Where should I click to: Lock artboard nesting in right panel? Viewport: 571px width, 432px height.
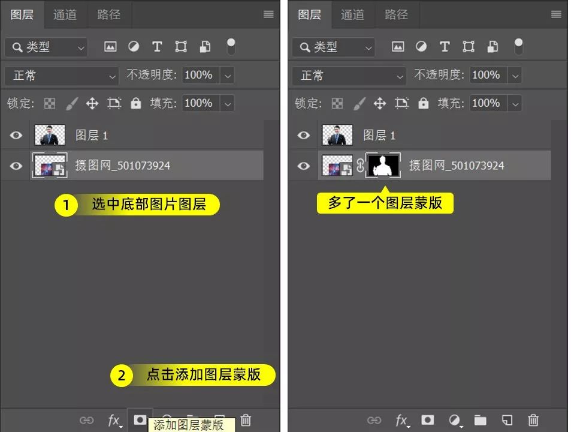(402, 104)
